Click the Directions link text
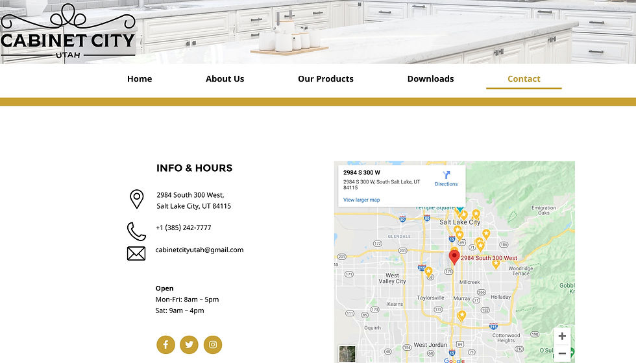Screen dimensions: 636x363 pos(446,184)
